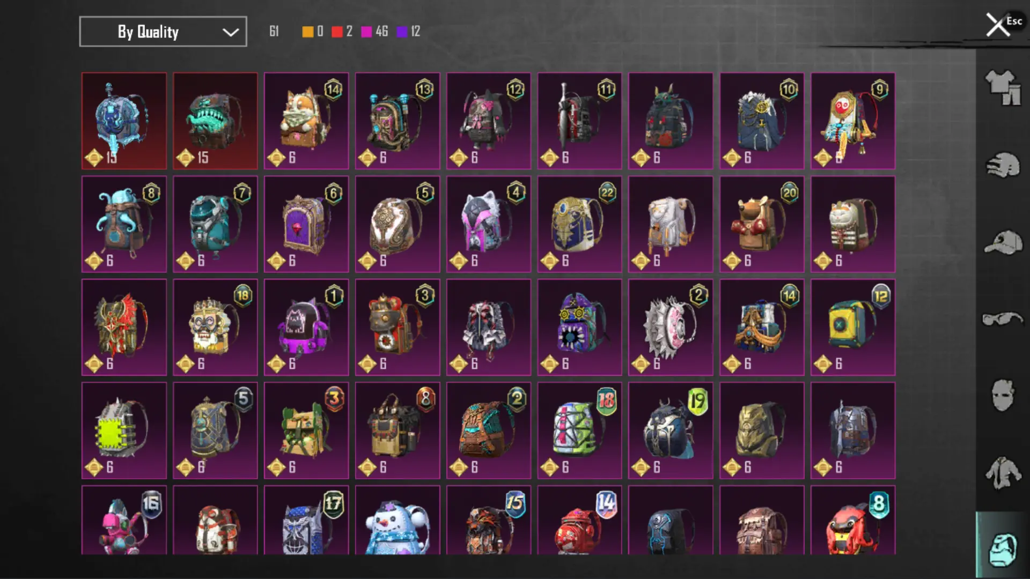Close the inventory with X Esc
1030x579 pixels.
pyautogui.click(x=1003, y=24)
